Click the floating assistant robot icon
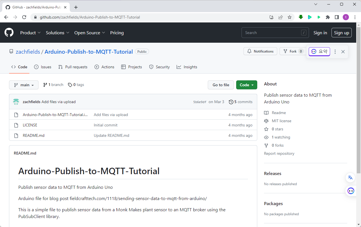361x227 pixels. [351, 191]
